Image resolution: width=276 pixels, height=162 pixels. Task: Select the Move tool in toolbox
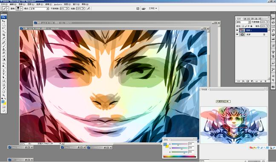pyautogui.click(x=3, y=21)
